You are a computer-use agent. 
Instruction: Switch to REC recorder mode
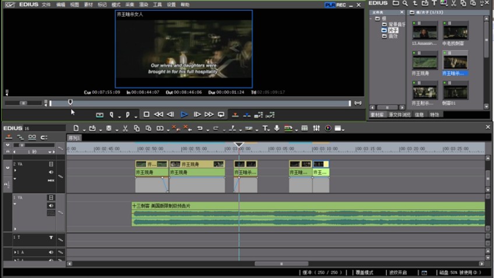coord(341,5)
